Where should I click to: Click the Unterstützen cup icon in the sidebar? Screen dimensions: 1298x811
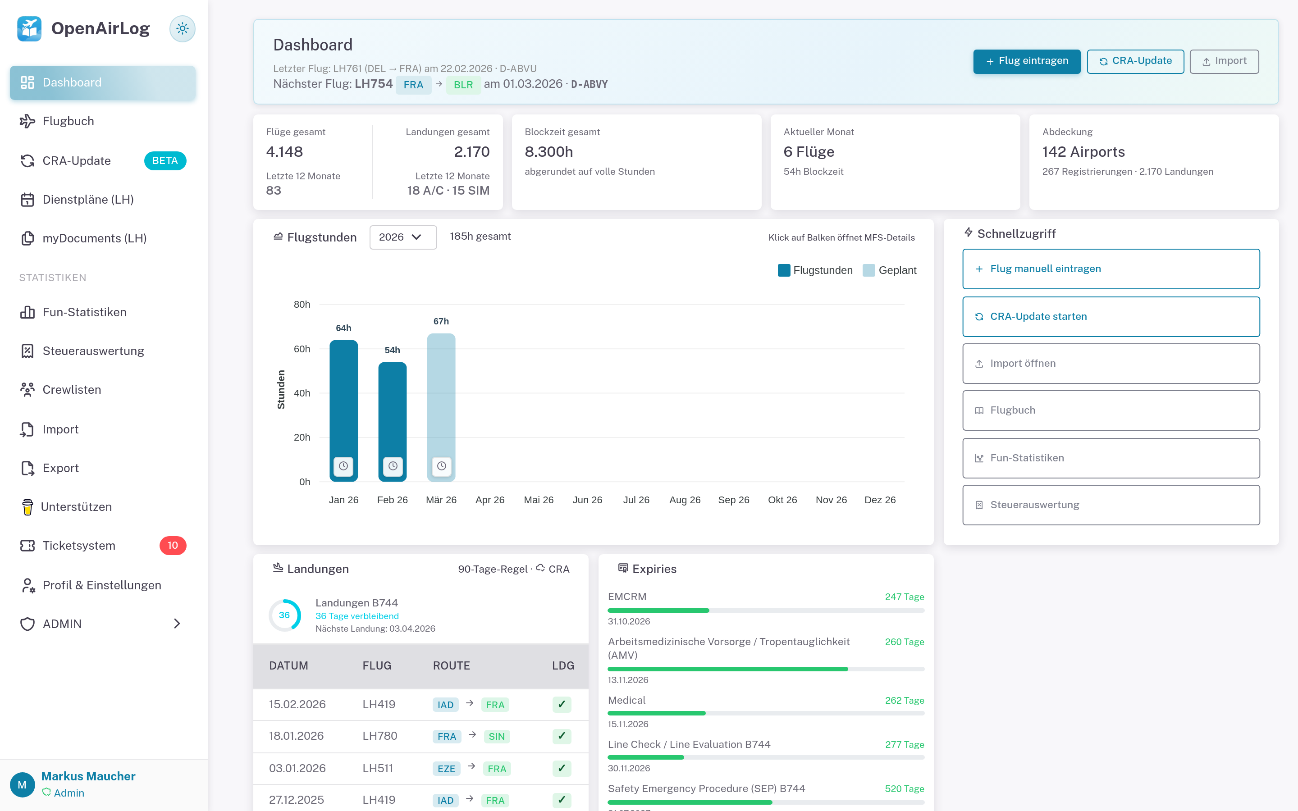(27, 507)
